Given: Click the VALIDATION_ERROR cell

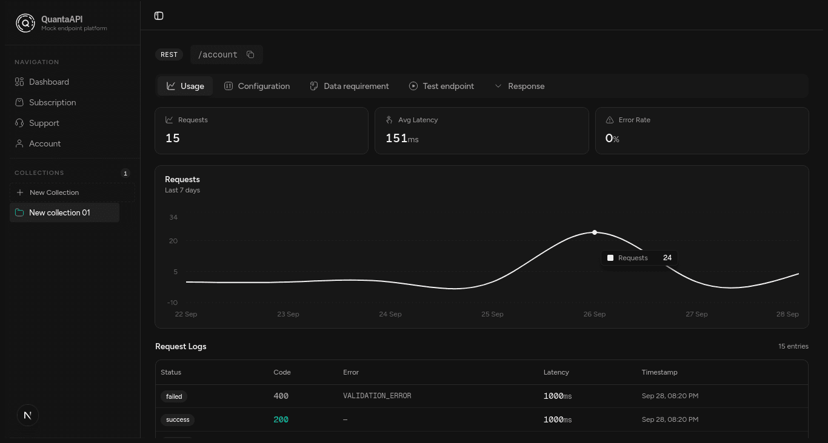Looking at the screenshot, I should (377, 396).
